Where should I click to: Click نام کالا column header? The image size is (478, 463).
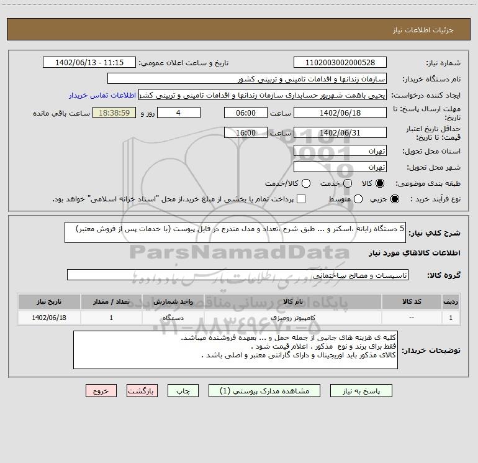click(x=292, y=301)
